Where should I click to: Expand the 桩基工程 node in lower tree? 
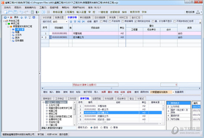tap(47, 111)
